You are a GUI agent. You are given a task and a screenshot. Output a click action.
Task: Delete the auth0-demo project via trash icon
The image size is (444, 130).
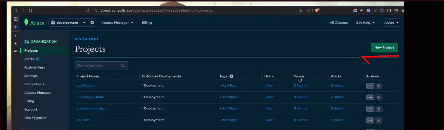click(x=379, y=86)
